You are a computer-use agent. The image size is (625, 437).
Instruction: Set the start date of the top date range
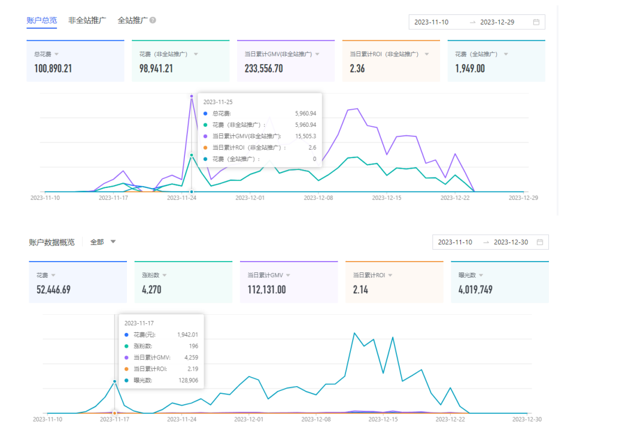click(x=431, y=22)
